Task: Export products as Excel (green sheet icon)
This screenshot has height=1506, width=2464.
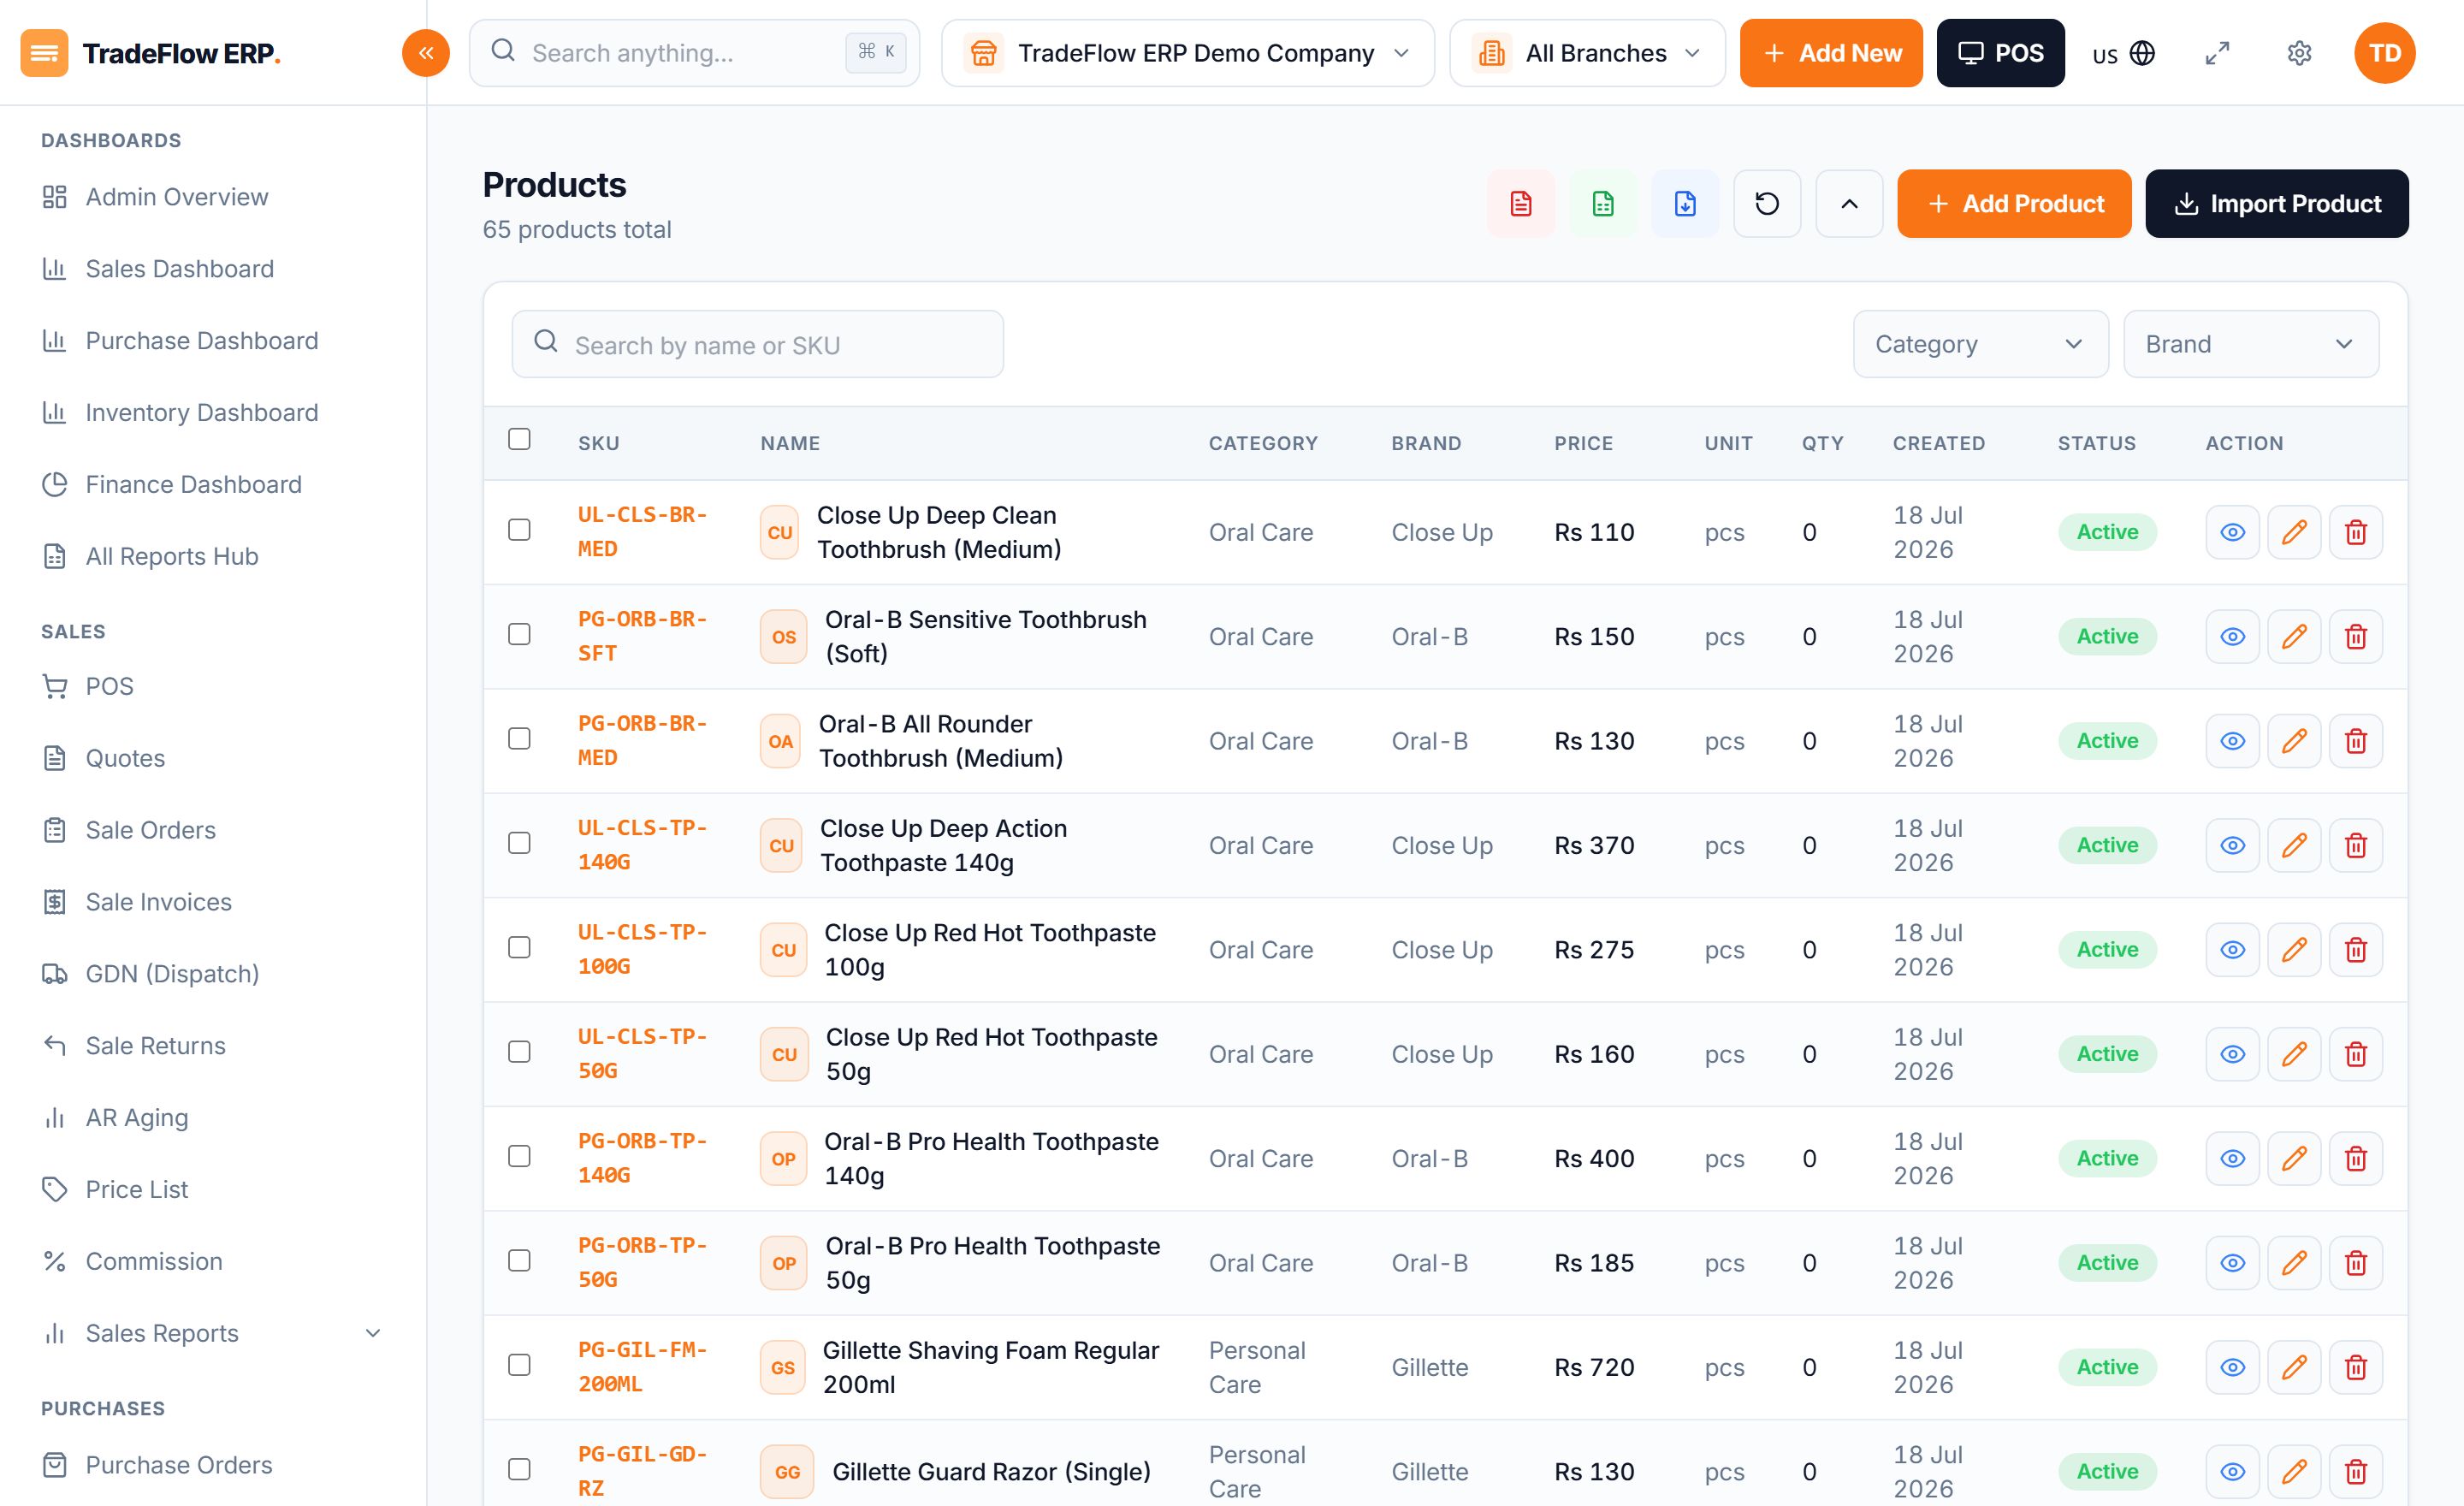Action: tap(1603, 204)
